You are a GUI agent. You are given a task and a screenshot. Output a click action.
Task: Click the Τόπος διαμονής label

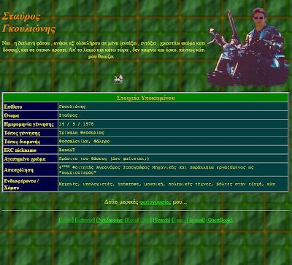(22, 142)
